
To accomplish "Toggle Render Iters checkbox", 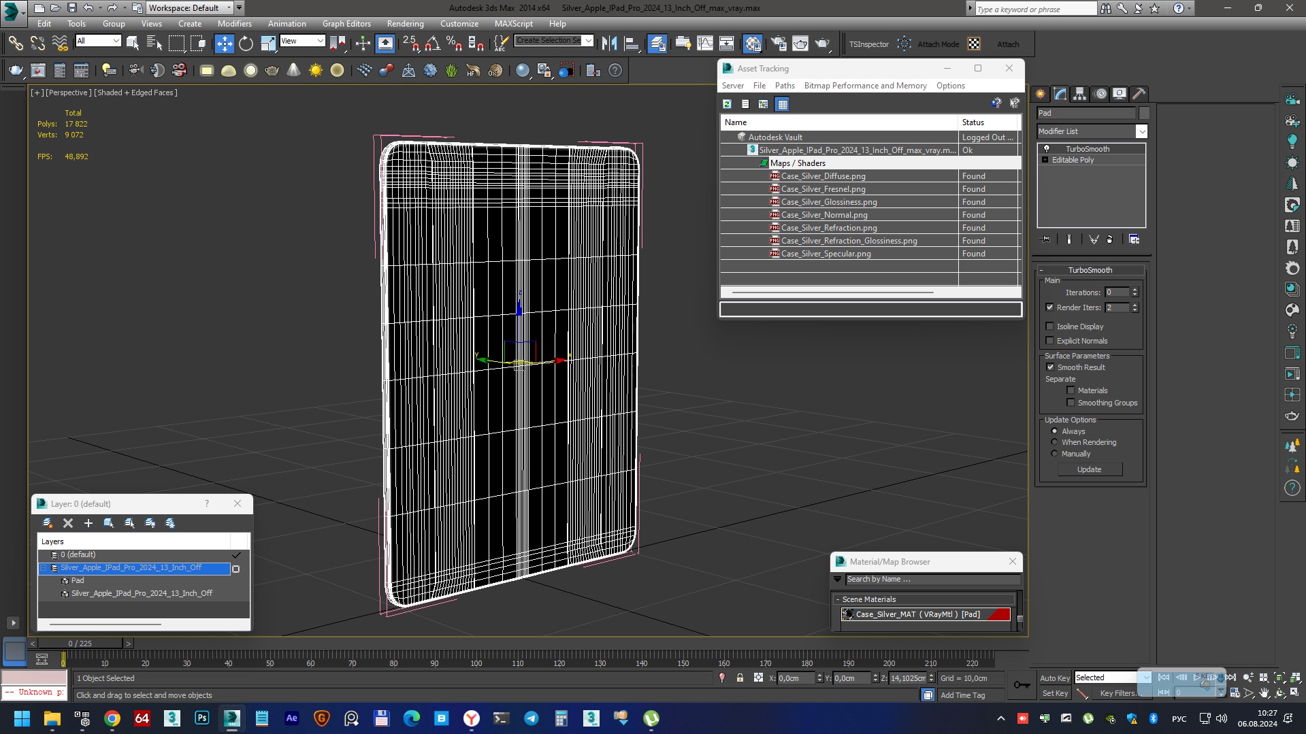I will pyautogui.click(x=1049, y=307).
